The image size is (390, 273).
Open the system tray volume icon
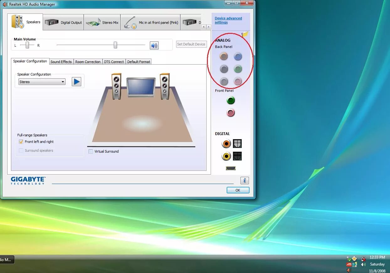coord(363,265)
